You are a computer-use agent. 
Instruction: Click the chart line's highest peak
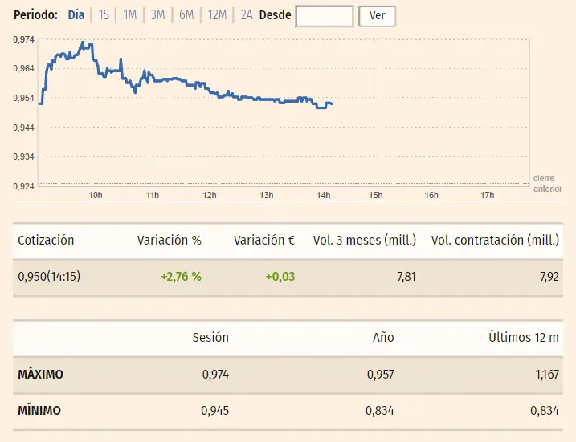(x=83, y=43)
